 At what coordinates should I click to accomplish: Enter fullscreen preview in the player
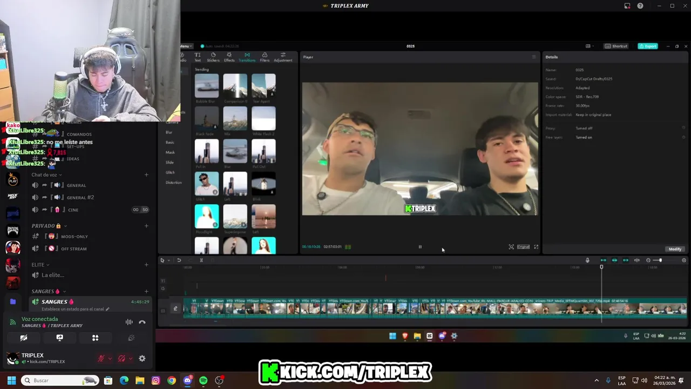[x=536, y=247]
